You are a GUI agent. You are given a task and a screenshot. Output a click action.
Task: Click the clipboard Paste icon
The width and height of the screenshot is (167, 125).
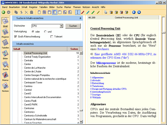pos(32,12)
